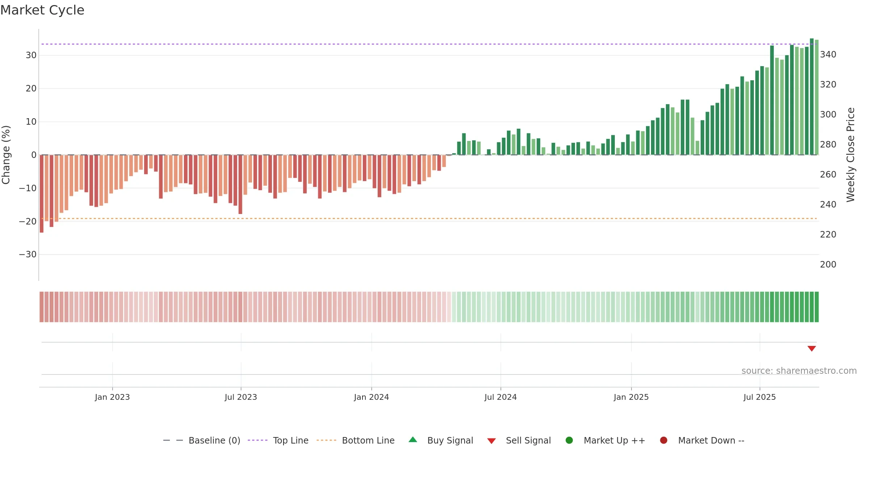Toggle the Sell Signal legend entry
Screen dimensions: 869x488
[x=519, y=440]
